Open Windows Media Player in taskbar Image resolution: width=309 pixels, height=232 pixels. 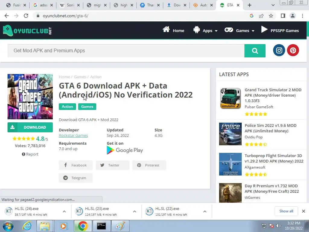(x=63, y=226)
